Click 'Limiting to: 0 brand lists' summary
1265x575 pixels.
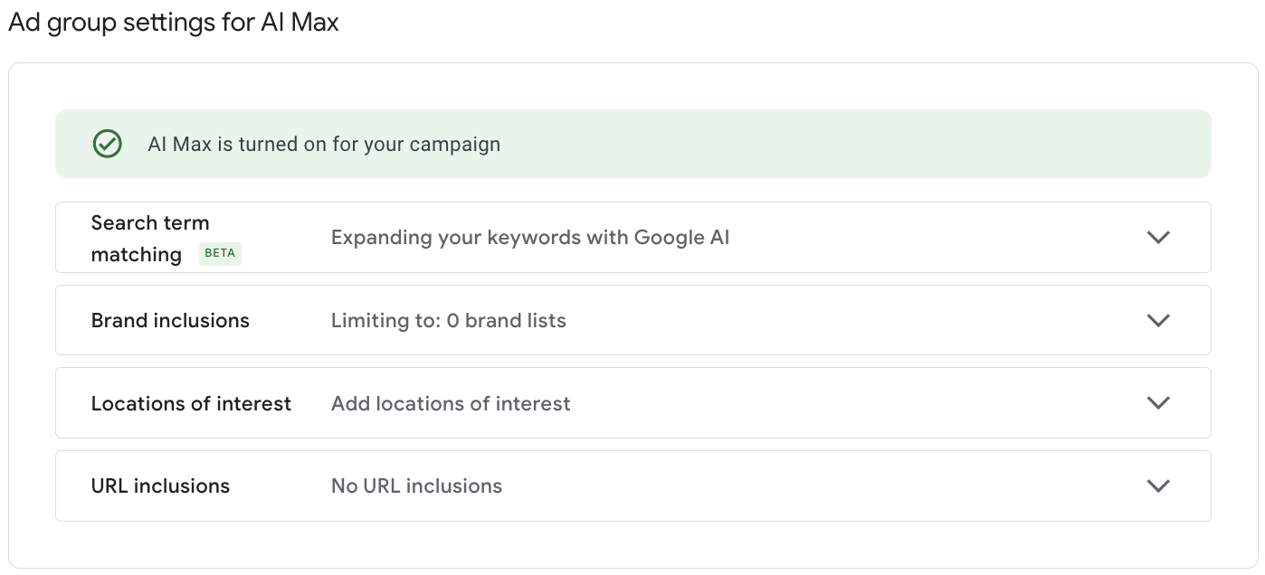coord(449,321)
